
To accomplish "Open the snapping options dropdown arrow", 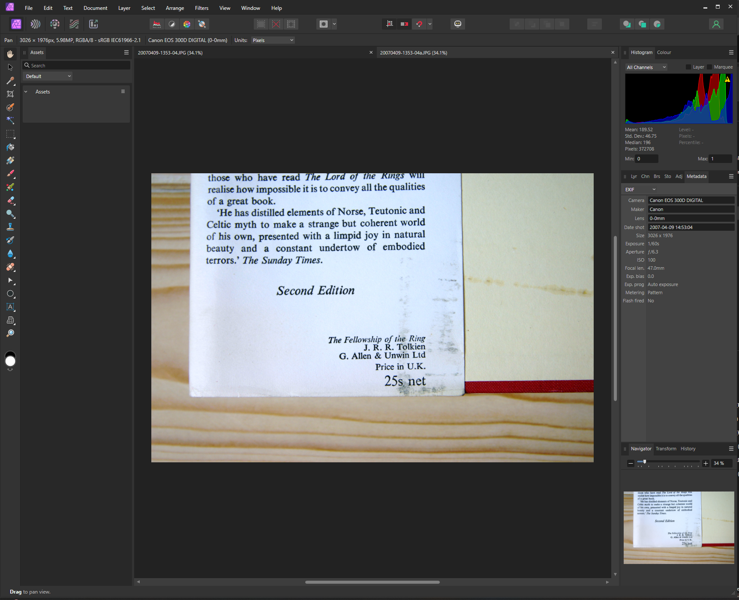I will click(430, 24).
